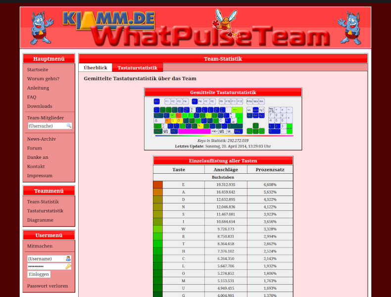
Task: Click the green numpad Enter key
Action: coord(290,129)
